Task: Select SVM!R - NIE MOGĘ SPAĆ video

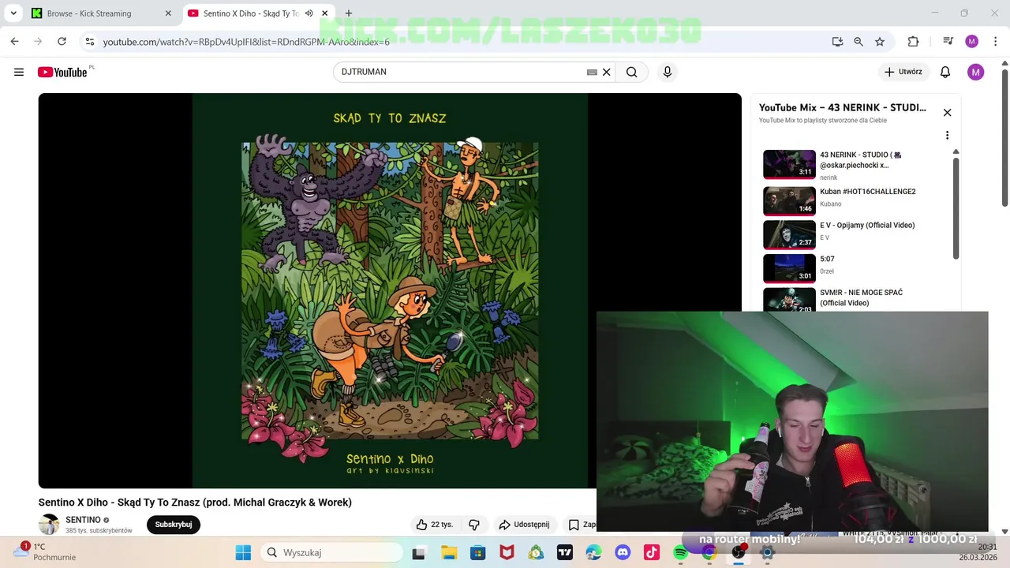Action: point(856,299)
